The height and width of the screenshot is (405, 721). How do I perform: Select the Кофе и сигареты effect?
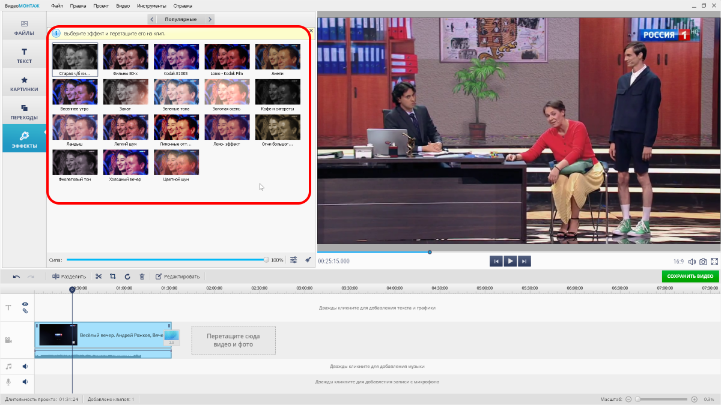click(x=278, y=95)
